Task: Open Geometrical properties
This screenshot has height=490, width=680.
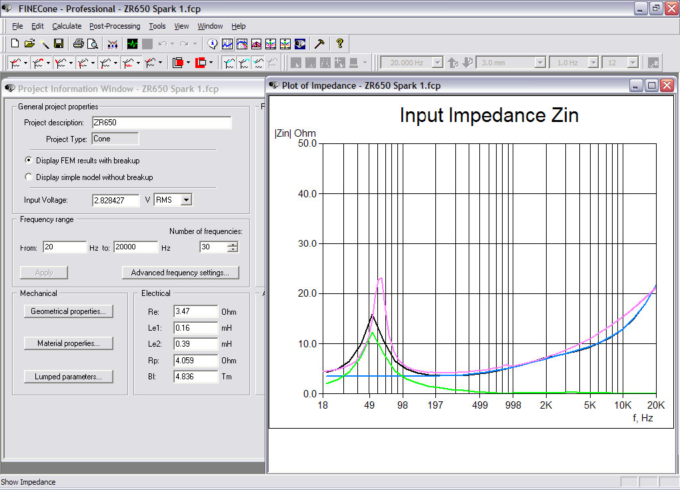Action: [x=68, y=311]
